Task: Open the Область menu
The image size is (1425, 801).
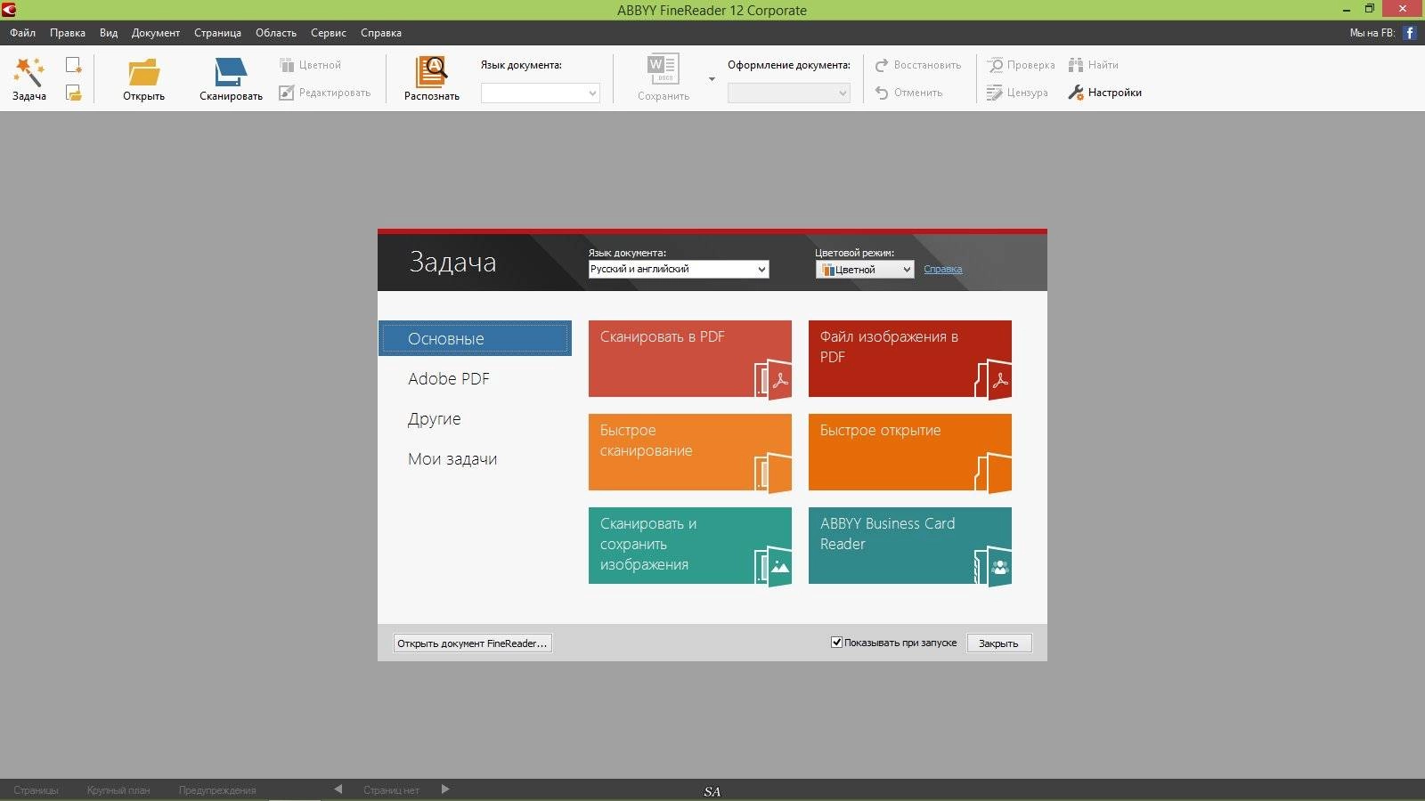Action: (x=276, y=33)
